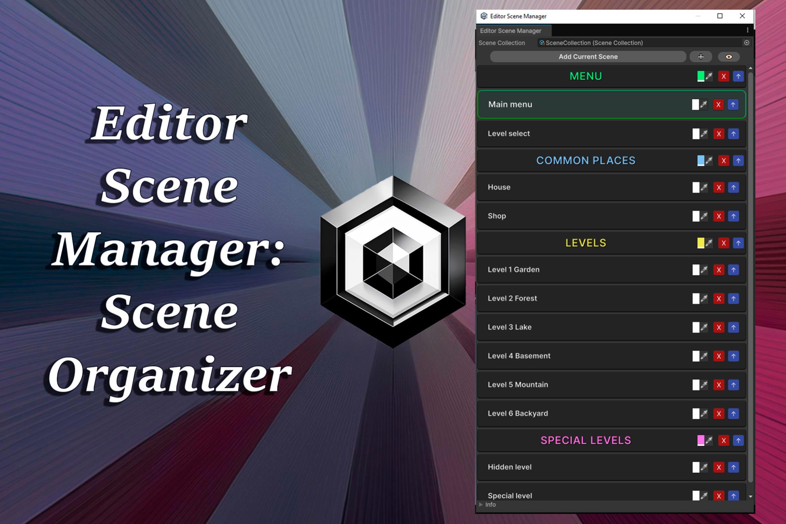Click the yellow LEVELS color swatch

[701, 243]
